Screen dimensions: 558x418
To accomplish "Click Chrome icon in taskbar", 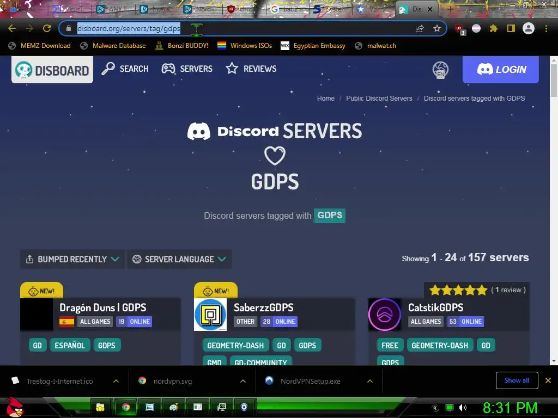I will click(126, 407).
